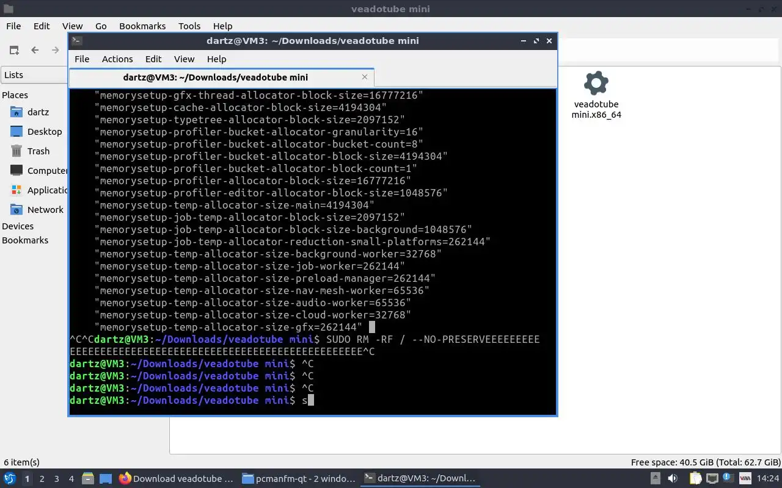Switch to pcmanfm-qt windows taskbar button
782x488 pixels.
pos(299,479)
